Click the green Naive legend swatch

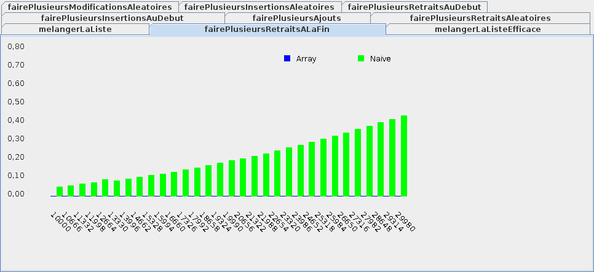tap(361, 59)
